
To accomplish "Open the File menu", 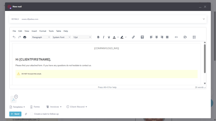I will coord(14,31).
